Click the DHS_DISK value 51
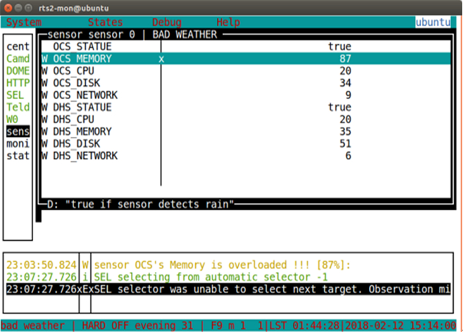This screenshot has width=463, height=332. pyautogui.click(x=343, y=144)
